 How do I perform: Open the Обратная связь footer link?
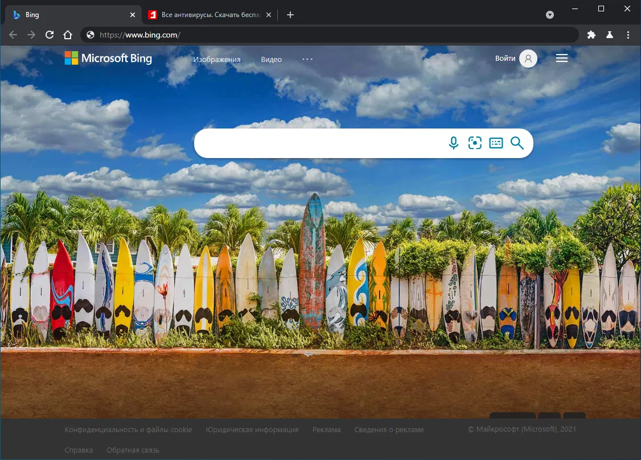pyautogui.click(x=133, y=450)
